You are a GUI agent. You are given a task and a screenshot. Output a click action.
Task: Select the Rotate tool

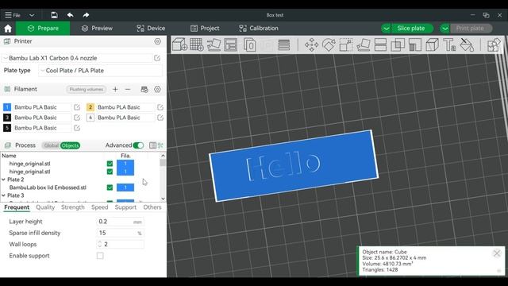click(x=329, y=44)
